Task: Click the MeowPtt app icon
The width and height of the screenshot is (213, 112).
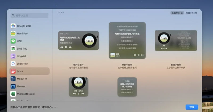Action: coord(13,79)
